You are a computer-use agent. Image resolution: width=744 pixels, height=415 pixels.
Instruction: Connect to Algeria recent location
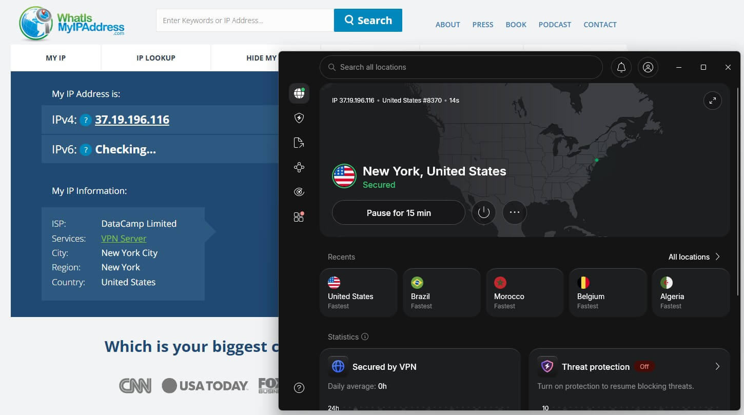[x=691, y=292]
